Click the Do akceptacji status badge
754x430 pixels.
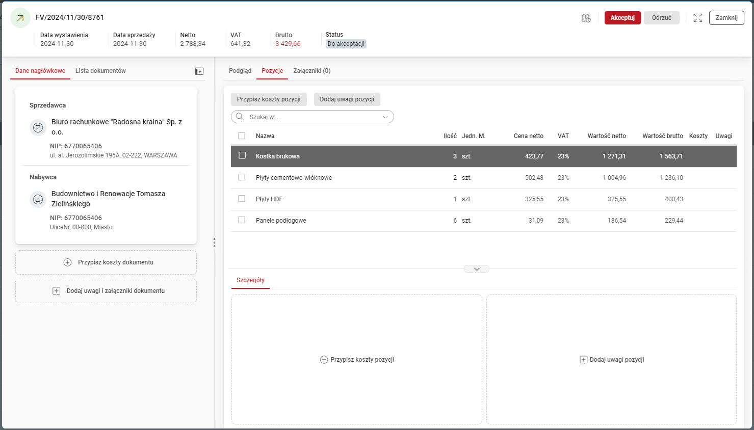[x=346, y=44]
